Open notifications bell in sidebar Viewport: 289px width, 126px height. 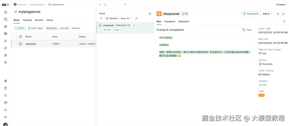6,95
